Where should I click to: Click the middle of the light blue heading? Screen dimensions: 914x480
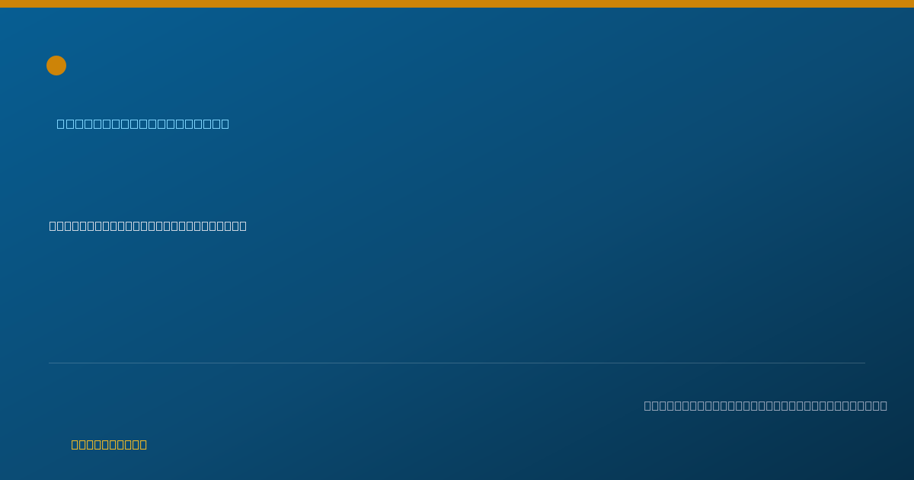coord(142,123)
